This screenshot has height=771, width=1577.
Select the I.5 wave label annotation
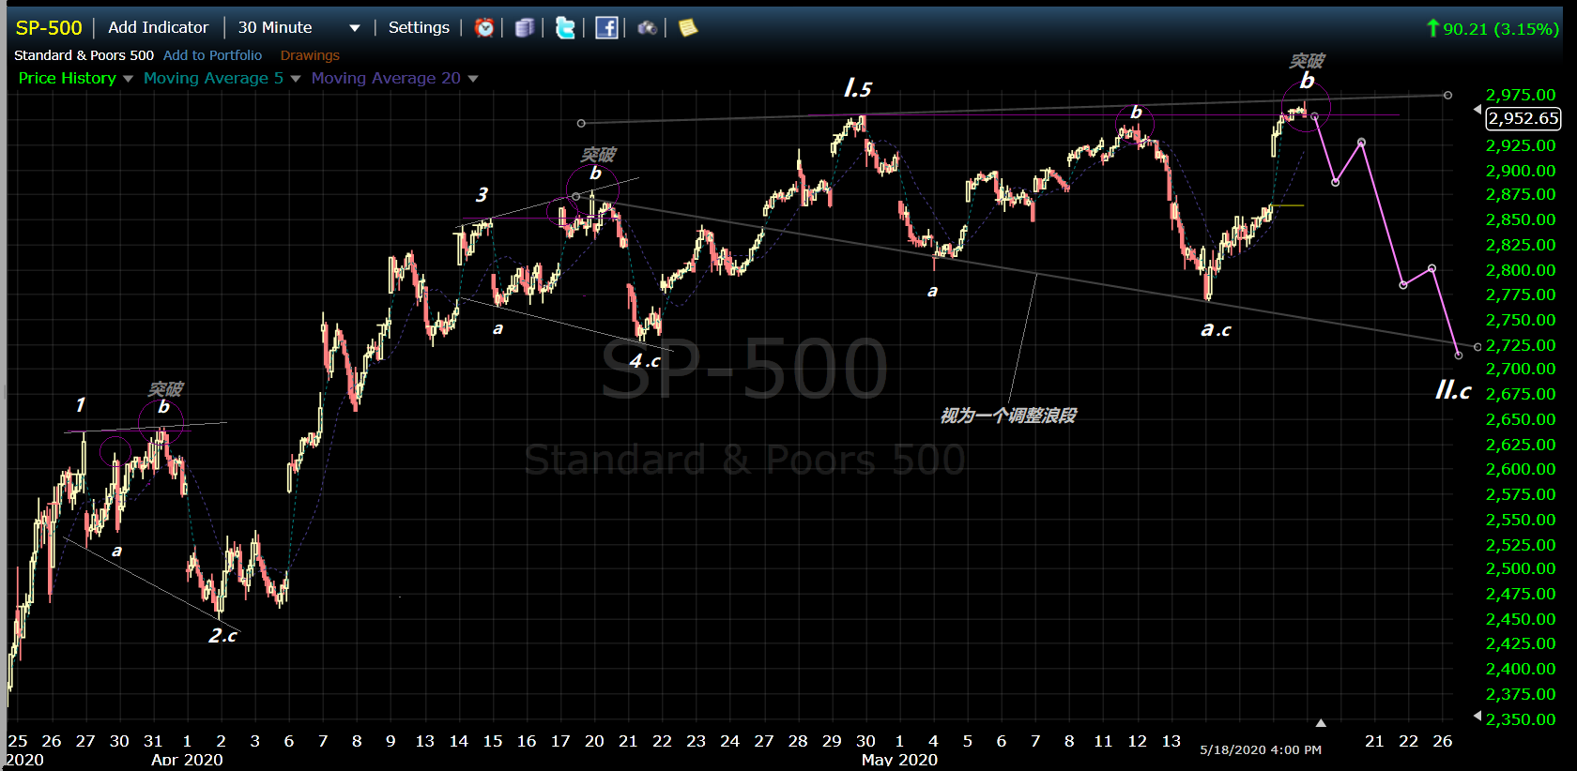[858, 89]
